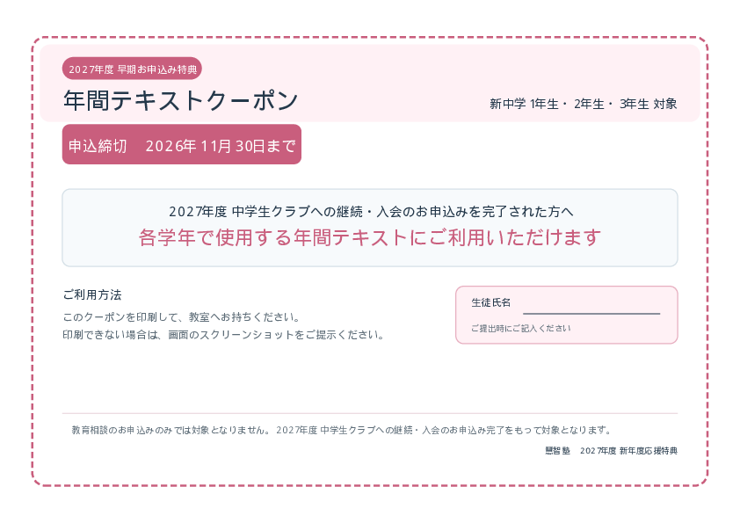This screenshot has height=523, width=740.
Task: Click the このクーポンを印刷して instruction line
Action: pyautogui.click(x=181, y=316)
